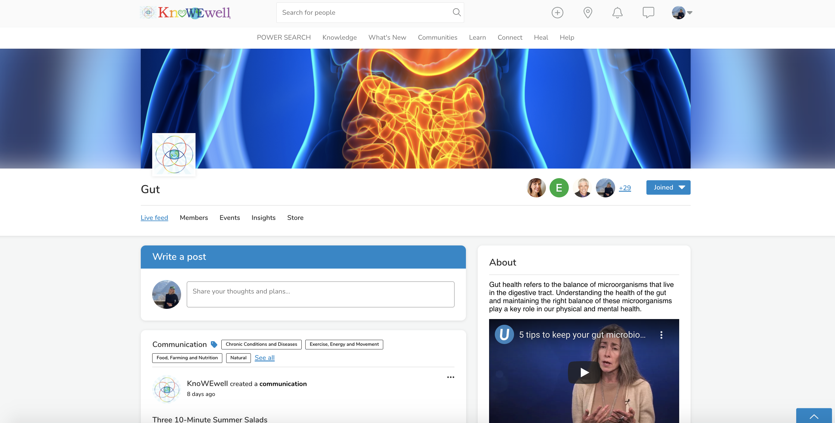This screenshot has width=835, height=423.
Task: Switch to the Store tab
Action: click(x=295, y=218)
